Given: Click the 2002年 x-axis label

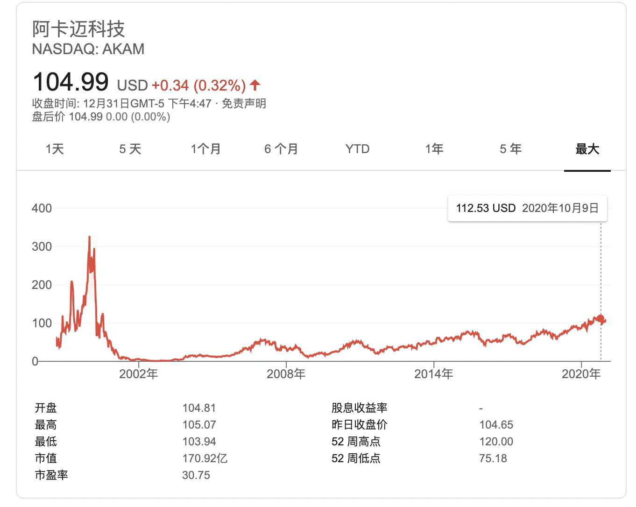Looking at the screenshot, I should click(x=139, y=374).
